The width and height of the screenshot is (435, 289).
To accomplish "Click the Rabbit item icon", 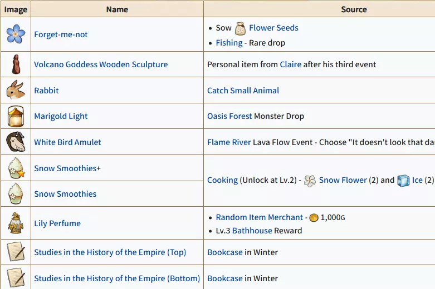I will click(x=16, y=91).
